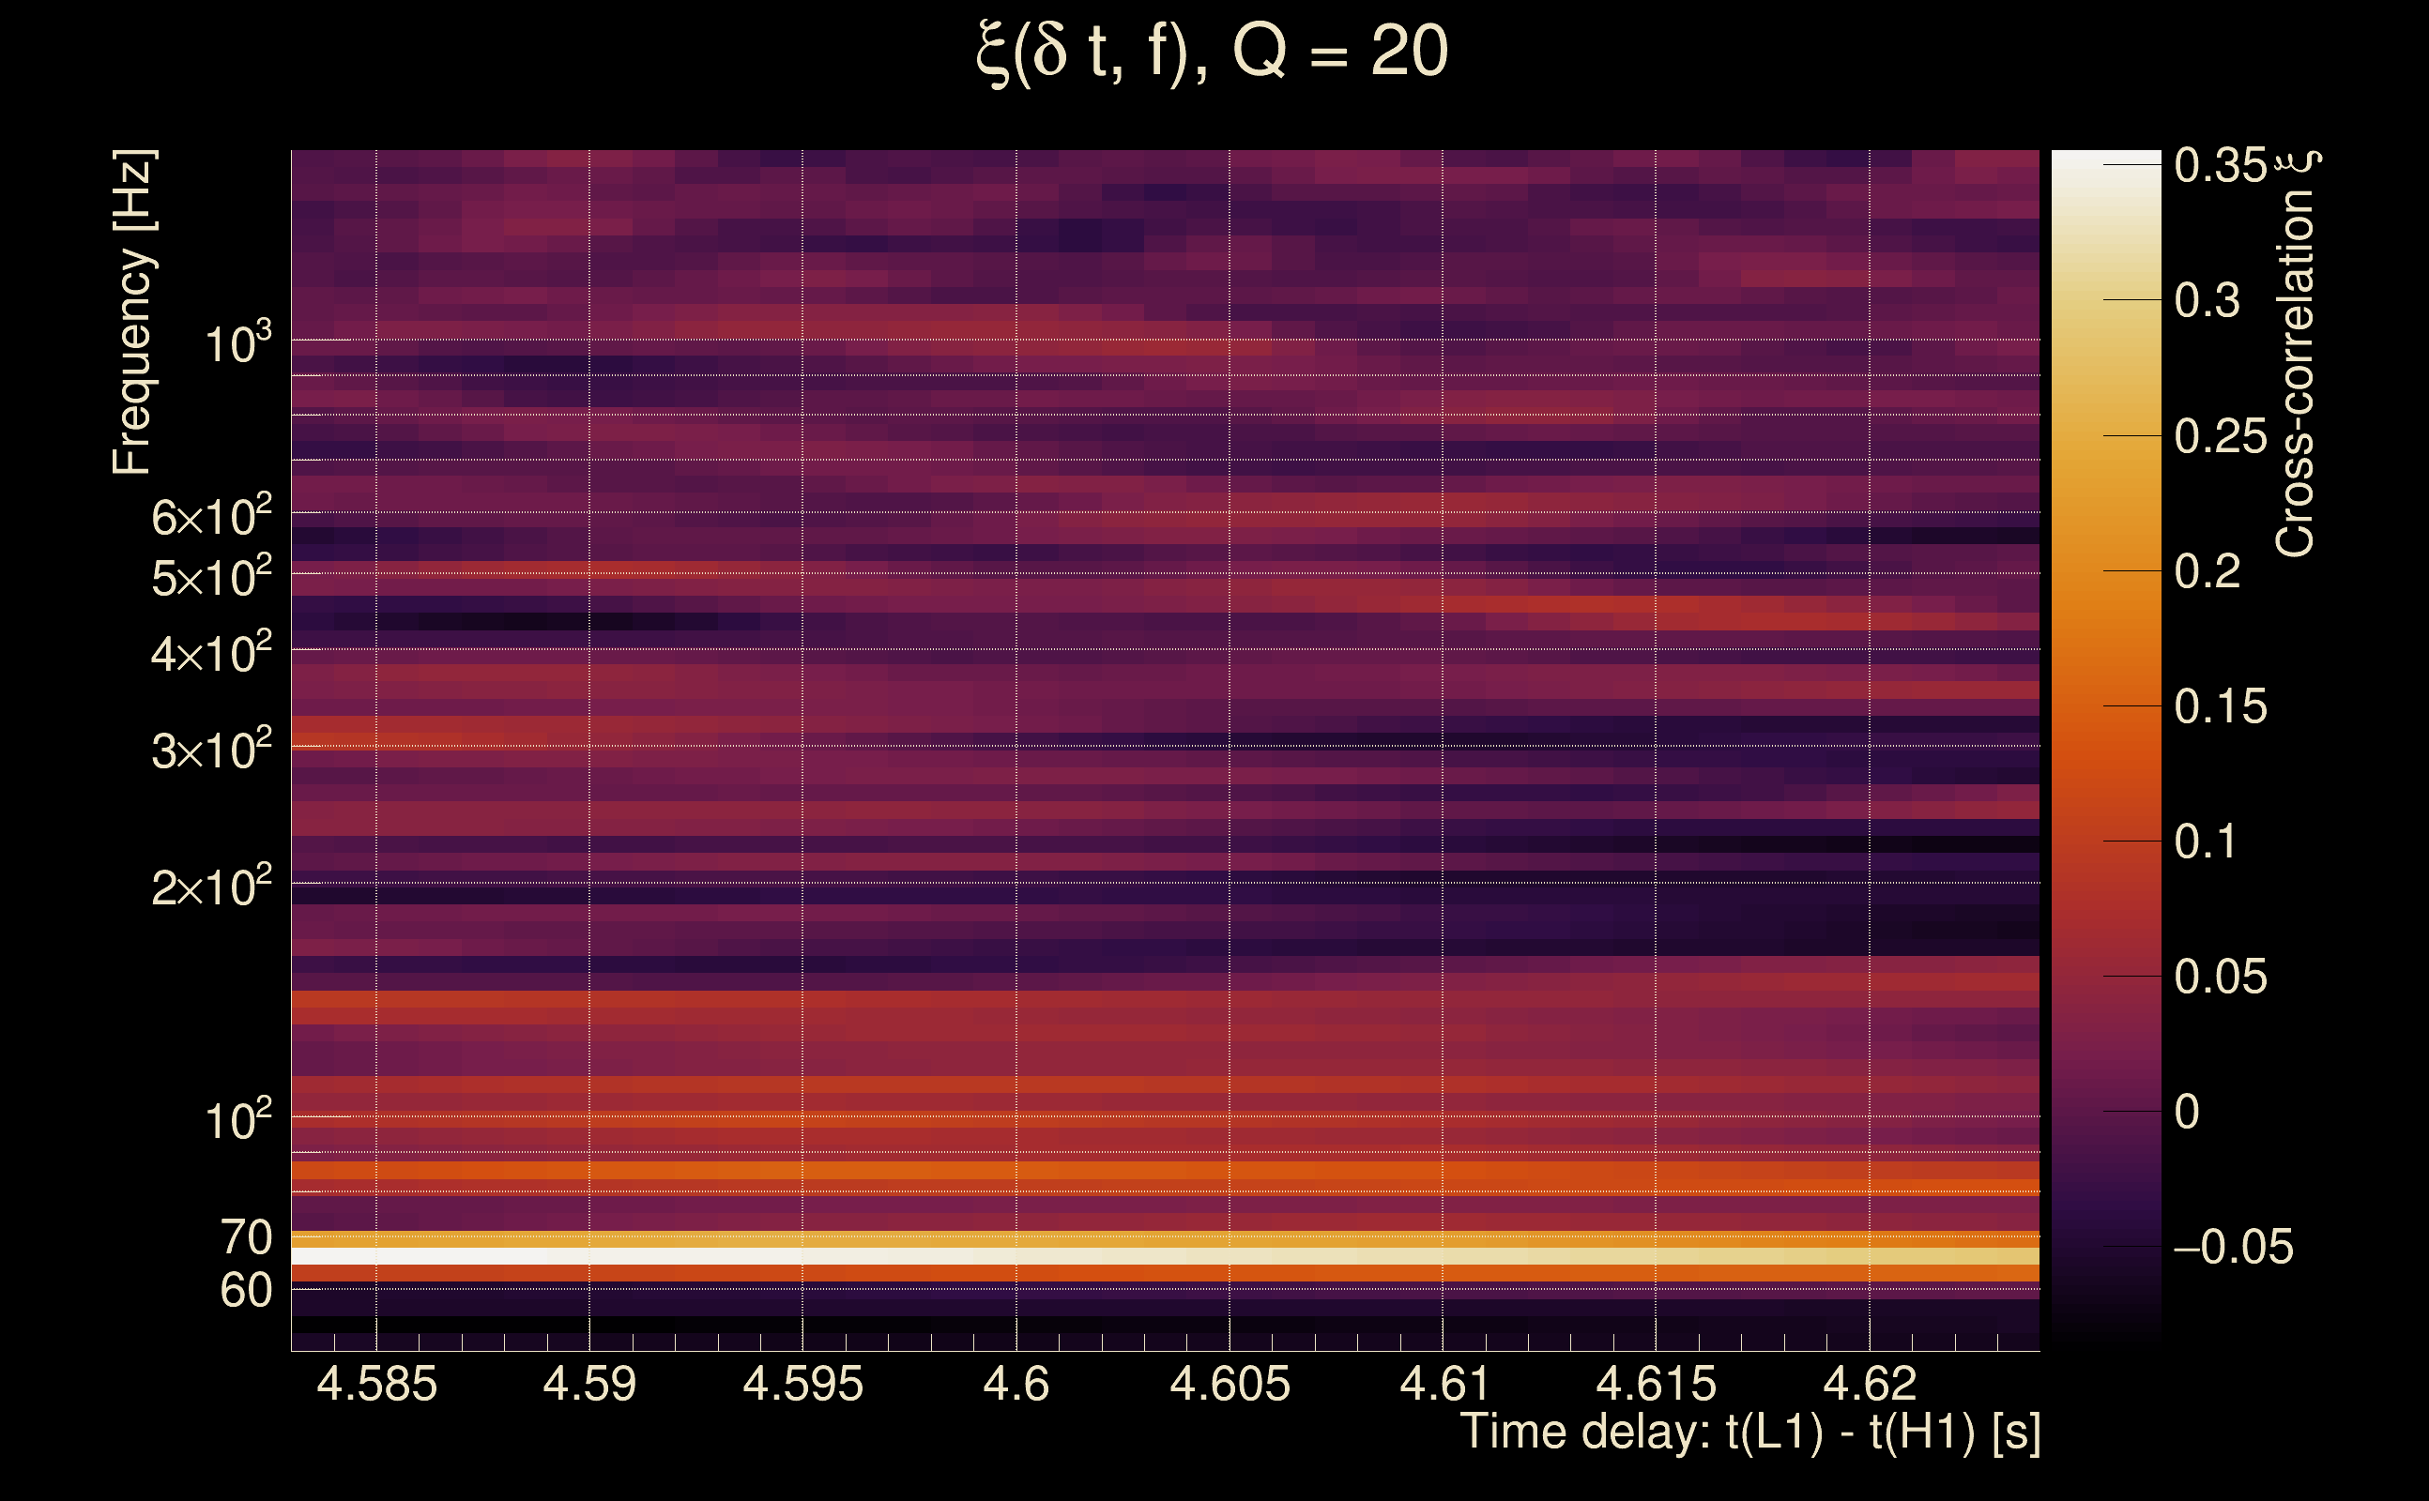Screen dimensions: 2429x1501
Task: Click the 2×10² frequency tick label
Action: (x=210, y=887)
